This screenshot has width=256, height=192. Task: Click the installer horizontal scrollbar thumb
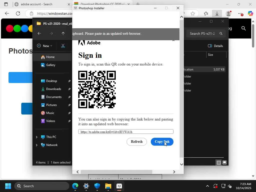point(116,172)
